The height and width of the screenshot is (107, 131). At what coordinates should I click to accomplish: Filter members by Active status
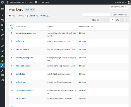[x=20, y=16]
